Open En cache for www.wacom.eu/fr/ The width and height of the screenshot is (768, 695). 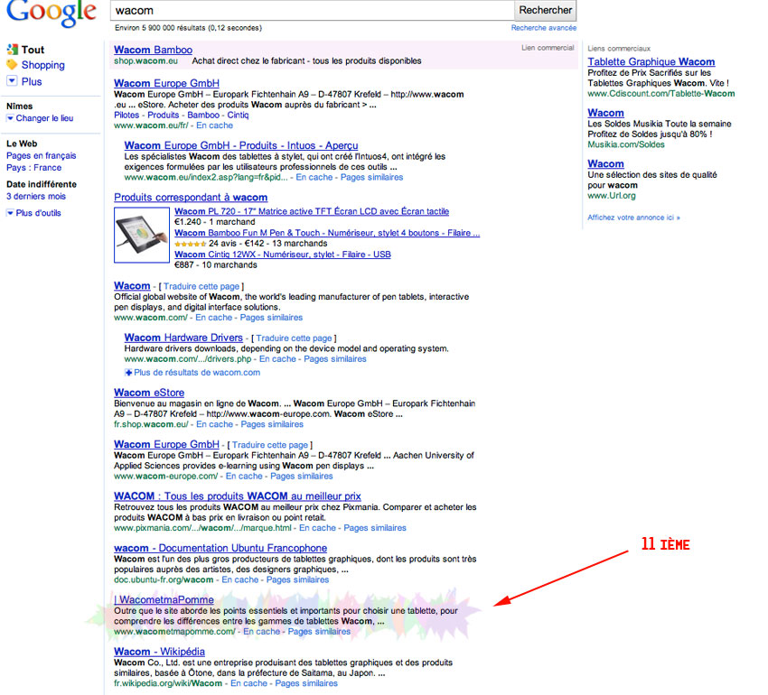(214, 125)
